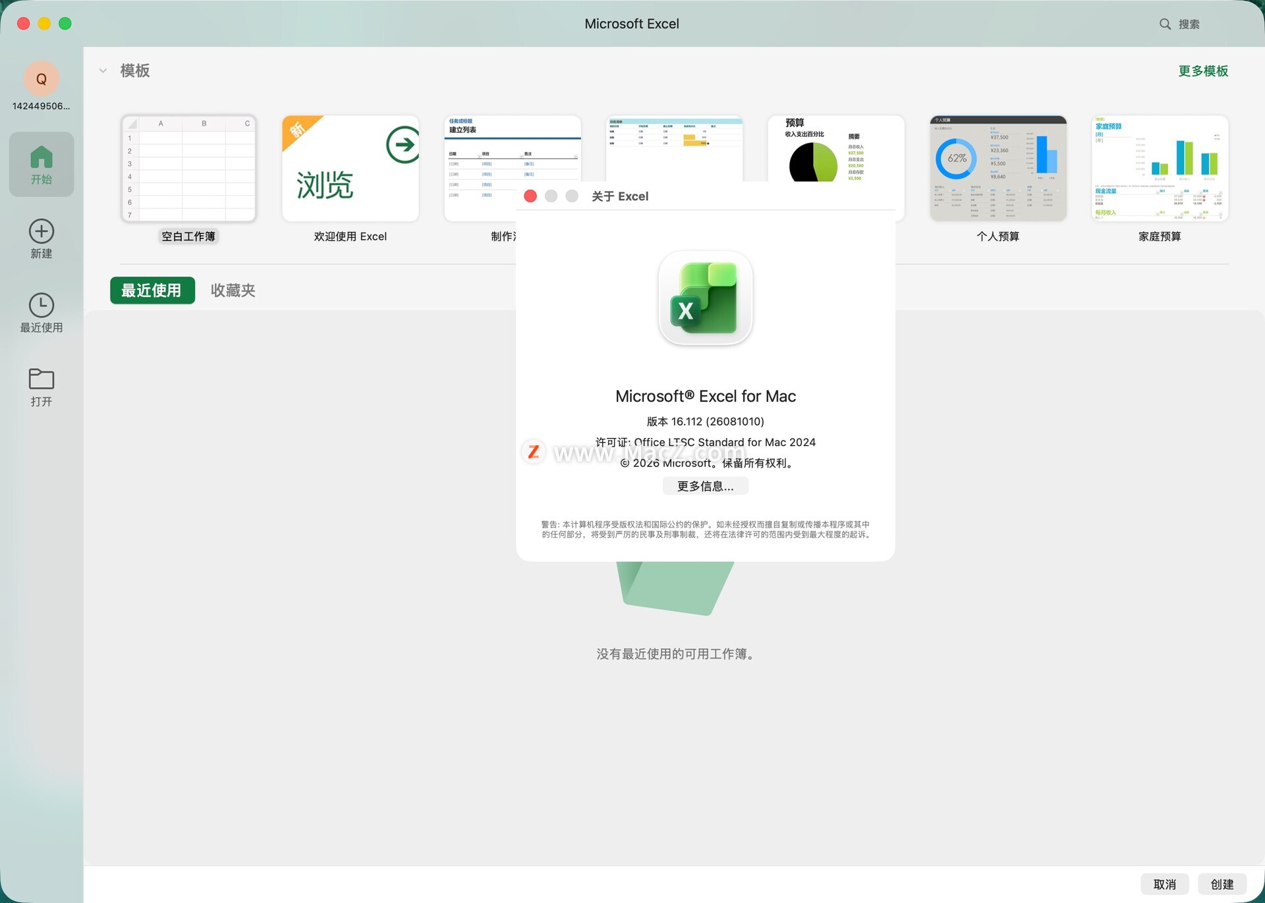Collapse the Templates (模板) section chevron
Viewport: 1265px width, 903px height.
(103, 70)
